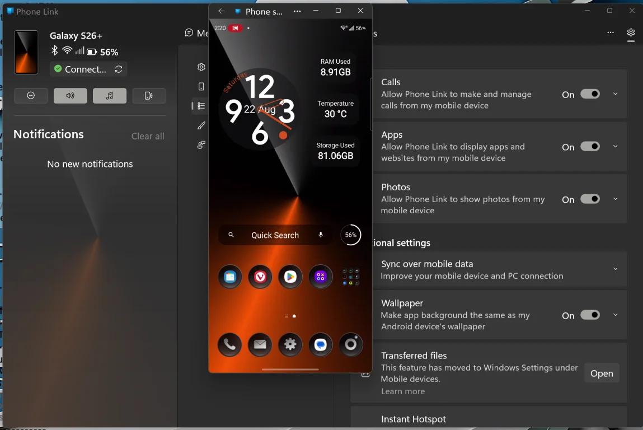This screenshot has height=430, width=643.
Task: Open the Devices phone icon in settings sidebar
Action: pos(201,86)
